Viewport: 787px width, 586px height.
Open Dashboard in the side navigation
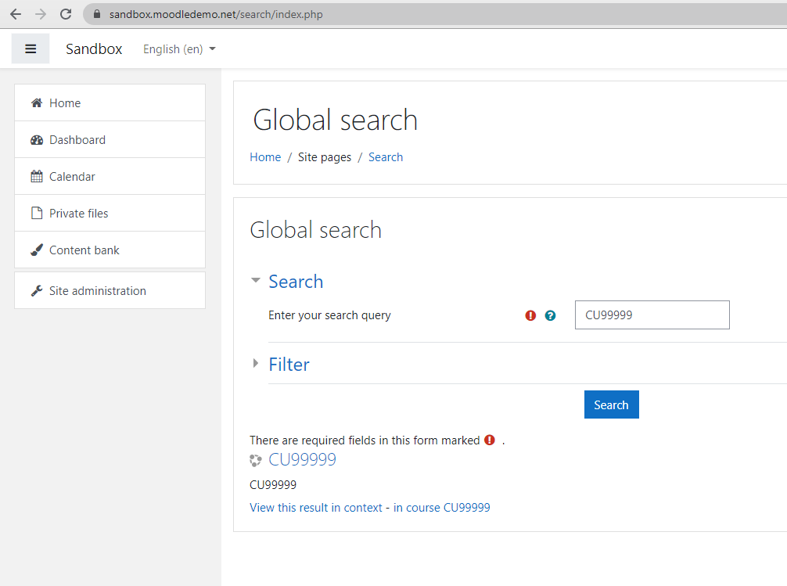pyautogui.click(x=110, y=139)
